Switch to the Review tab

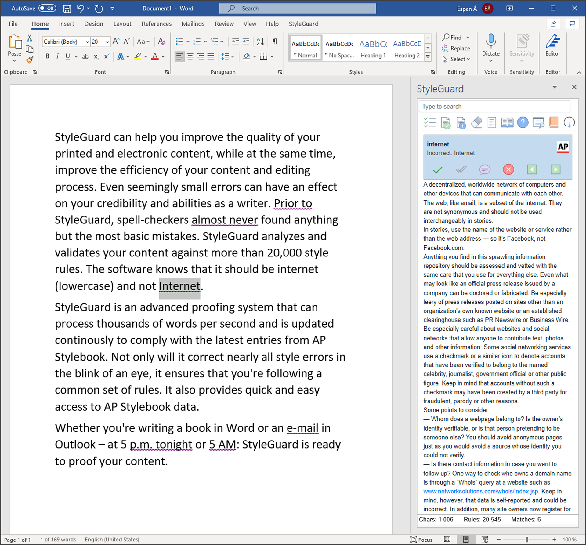pyautogui.click(x=224, y=24)
